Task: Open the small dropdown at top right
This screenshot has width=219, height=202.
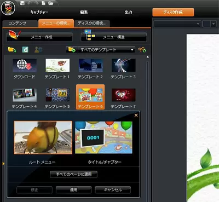Action: pyautogui.click(x=209, y=24)
